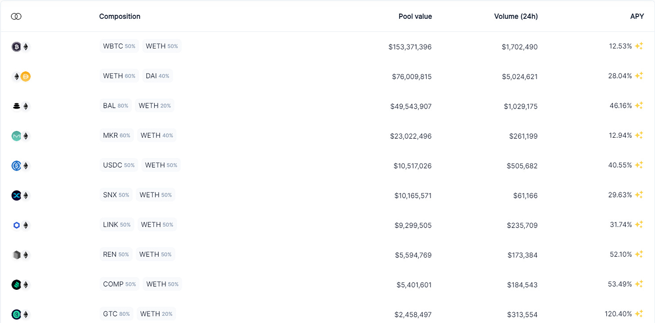Click pool value $153,371,396
Screen dimensions: 655x323
coord(410,47)
